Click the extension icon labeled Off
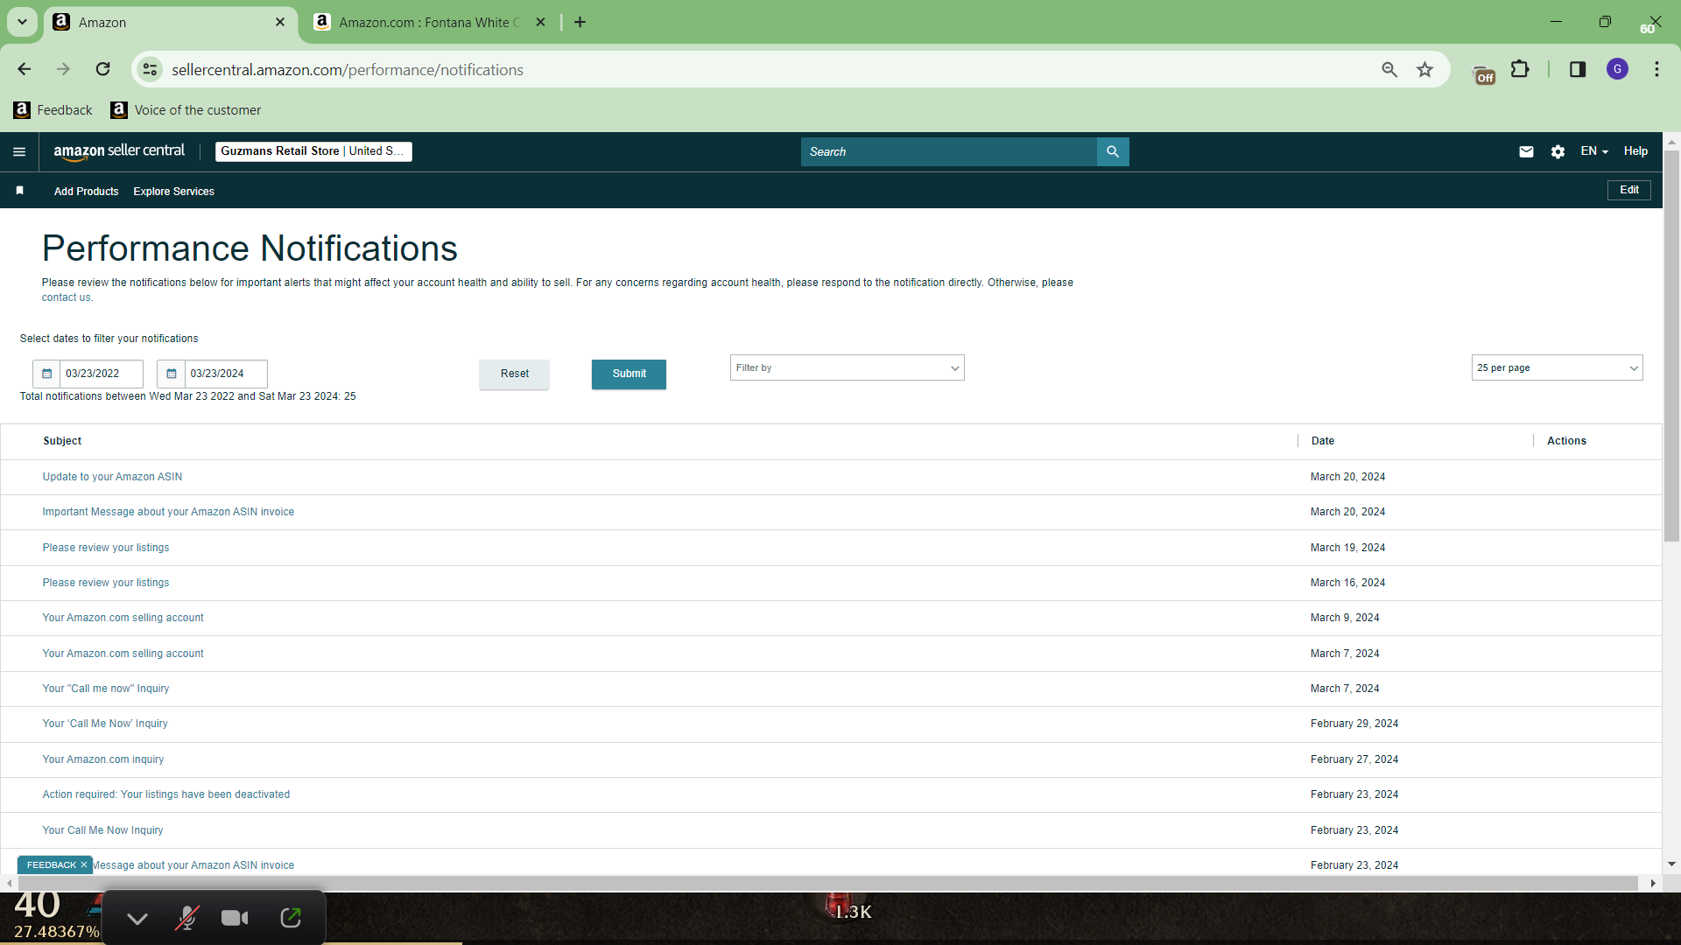 pos(1484,74)
